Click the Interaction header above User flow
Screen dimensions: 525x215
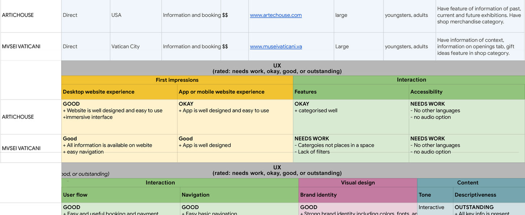(180, 183)
